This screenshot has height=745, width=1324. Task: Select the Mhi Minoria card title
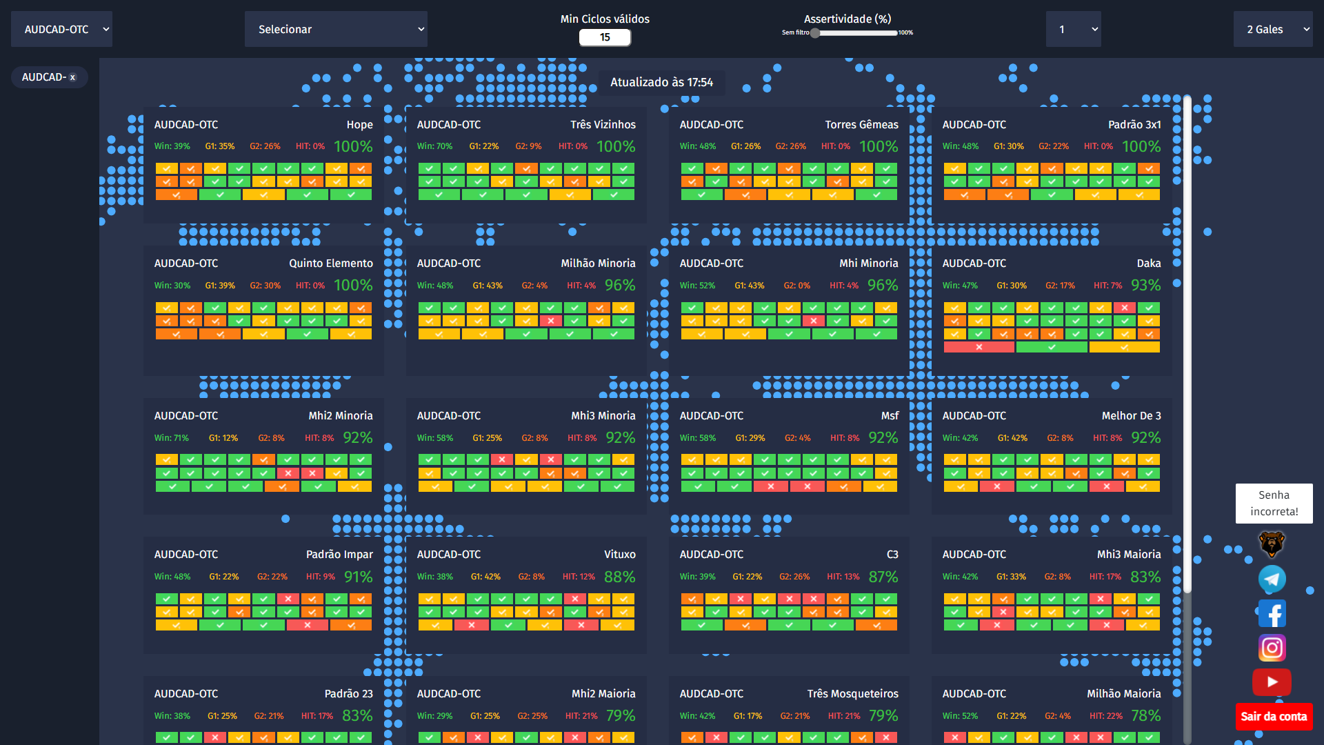(868, 263)
